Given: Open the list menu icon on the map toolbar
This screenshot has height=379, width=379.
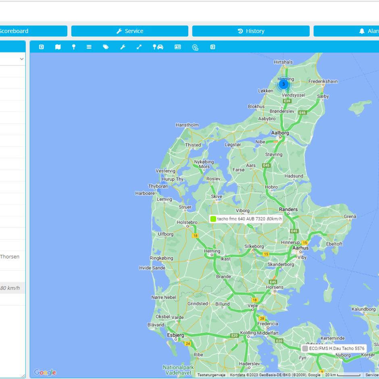Looking at the screenshot, I should (90, 47).
